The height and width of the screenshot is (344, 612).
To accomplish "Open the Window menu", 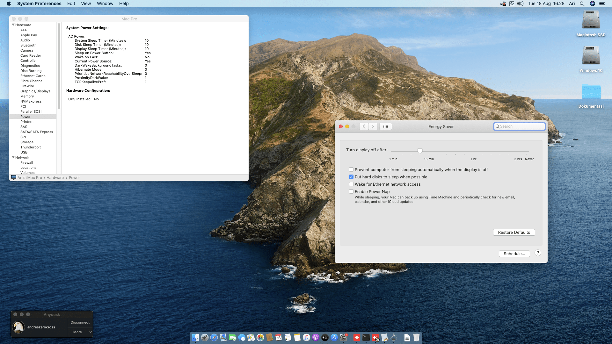I will click(105, 4).
